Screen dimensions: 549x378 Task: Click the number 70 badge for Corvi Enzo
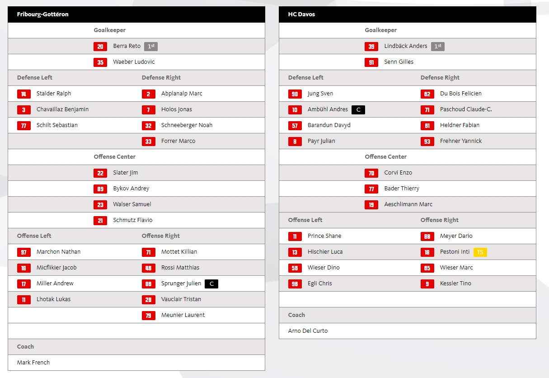371,173
